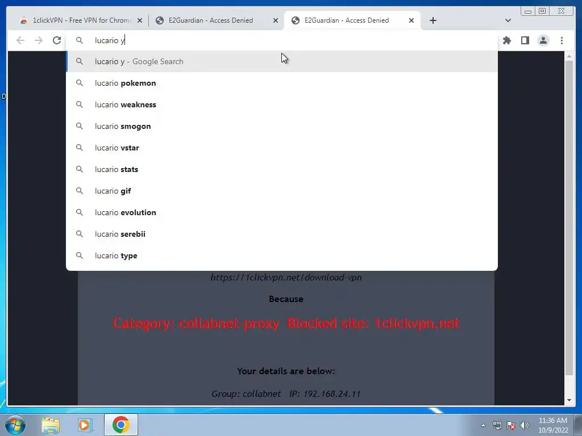
Task: Select 'lucario weakness' suggestion
Action: coord(282,104)
